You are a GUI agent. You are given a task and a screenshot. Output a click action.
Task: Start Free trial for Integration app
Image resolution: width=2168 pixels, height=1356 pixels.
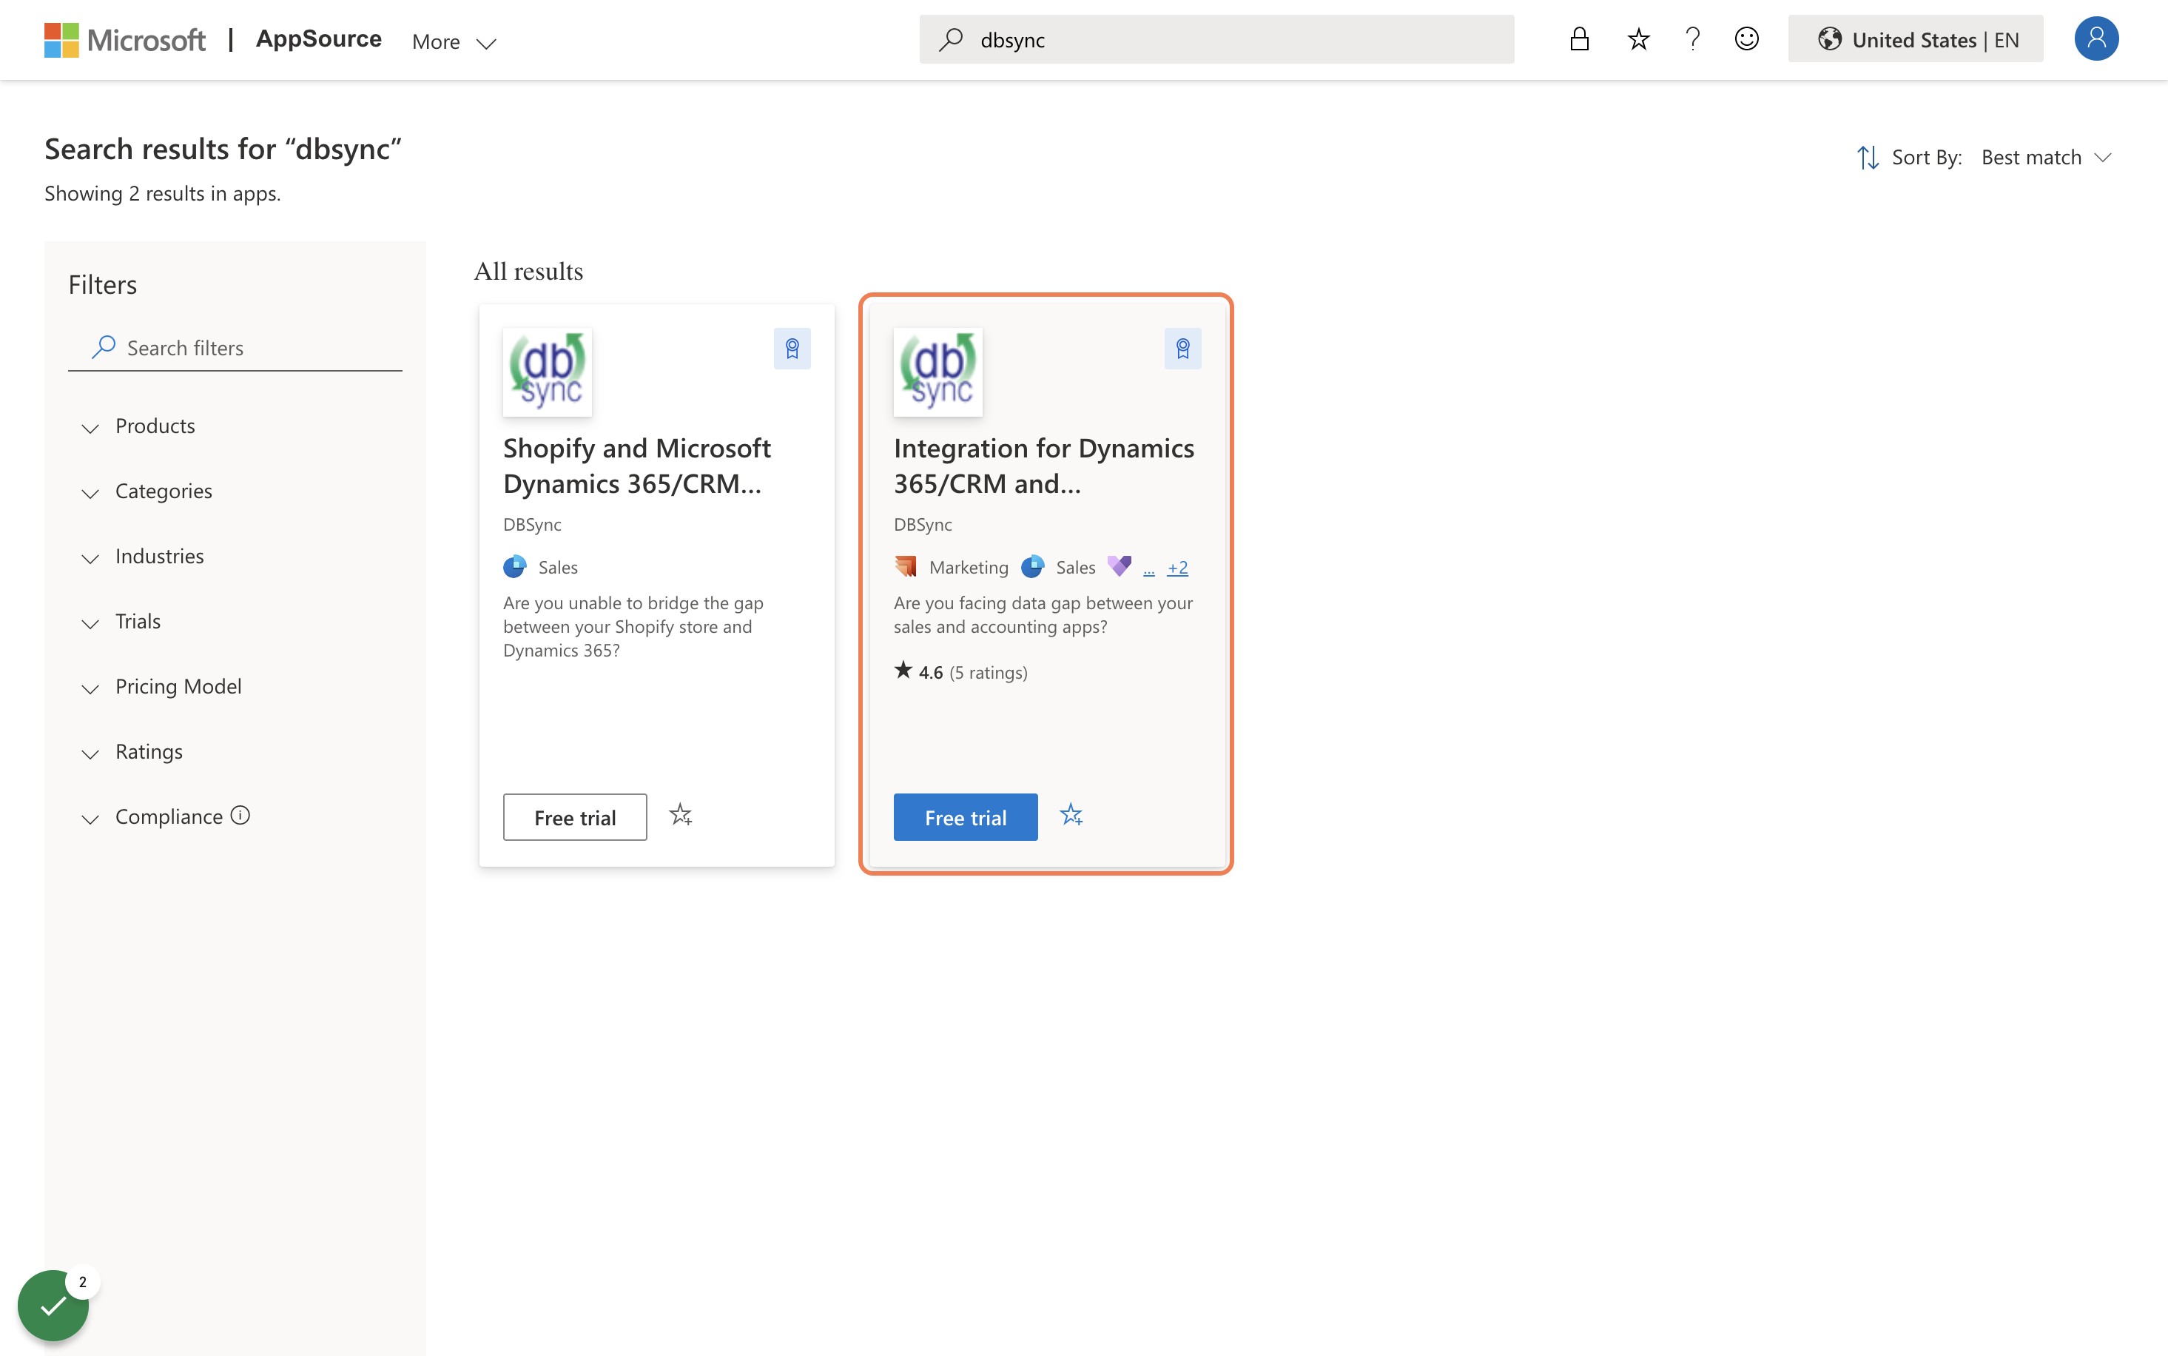[x=966, y=817]
